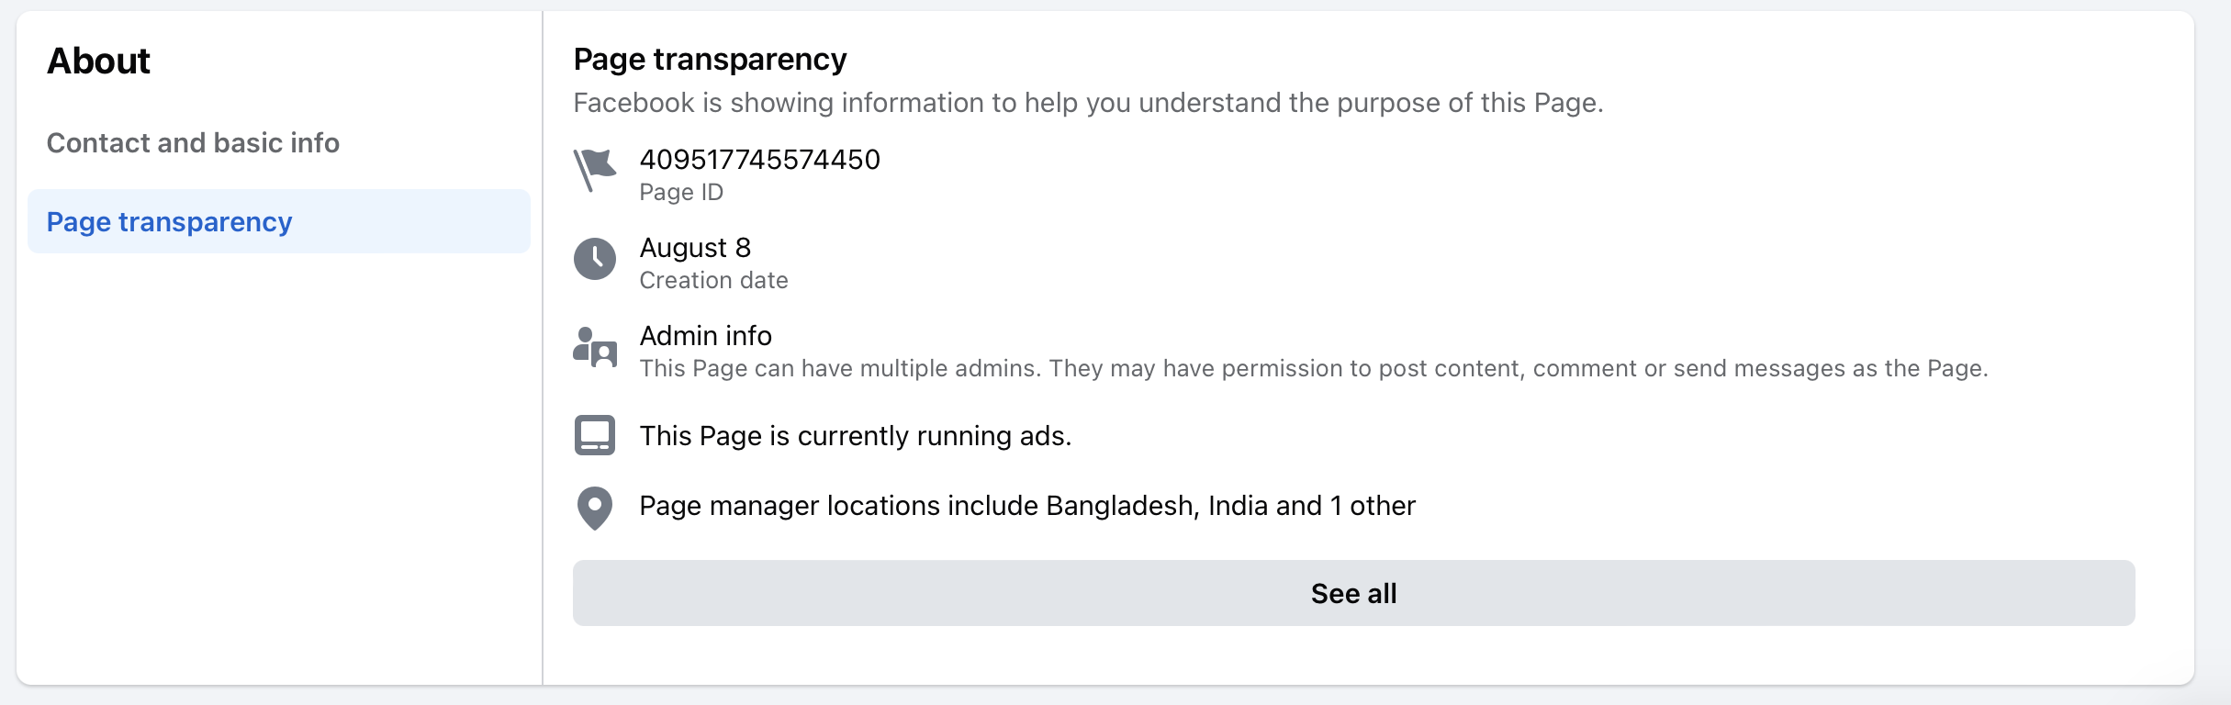The height and width of the screenshot is (705, 2231).
Task: Click the location pin icon
Action: pyautogui.click(x=595, y=508)
